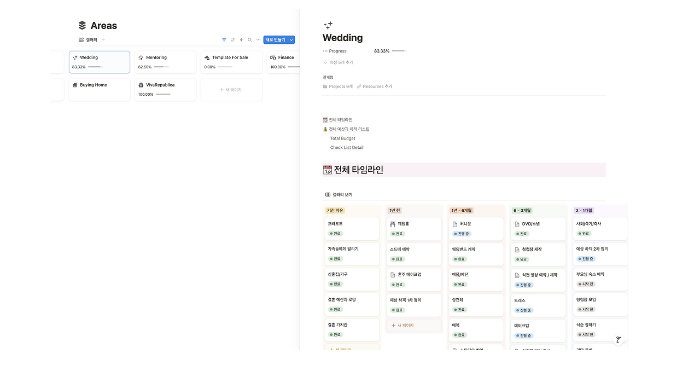Open automations via the lightning bolt icon
Viewport: 700px width, 365px height.
point(241,39)
